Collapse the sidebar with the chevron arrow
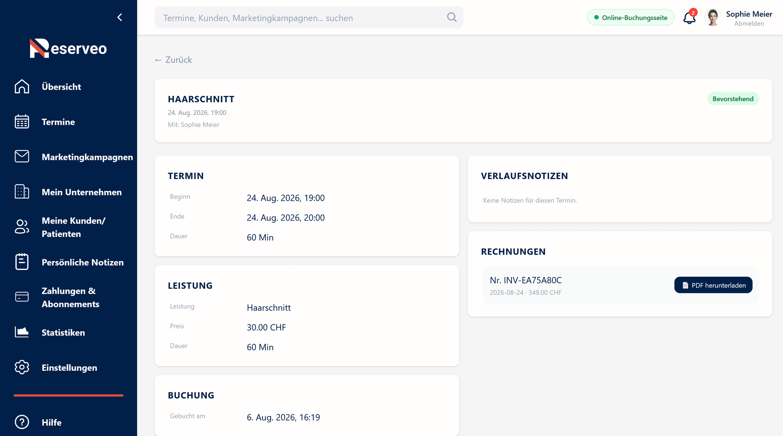 119,17
